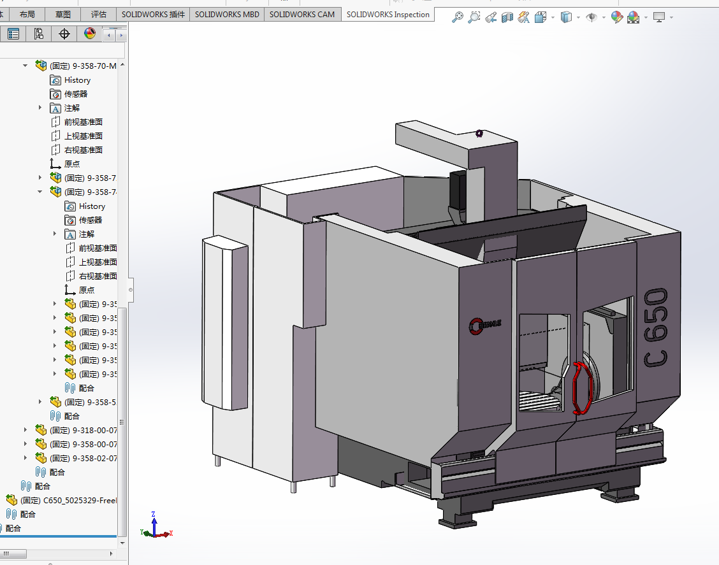
Task: Select the first 右视基准面 plane
Action: point(76,150)
